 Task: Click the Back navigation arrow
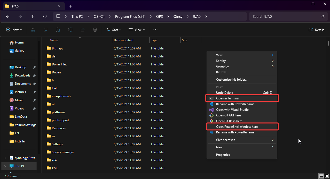click(x=8, y=16)
